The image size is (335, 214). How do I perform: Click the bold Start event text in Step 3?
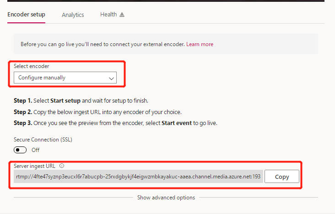(177, 123)
